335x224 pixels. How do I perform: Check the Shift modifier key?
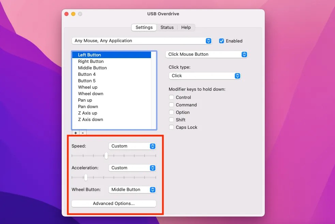pyautogui.click(x=171, y=120)
